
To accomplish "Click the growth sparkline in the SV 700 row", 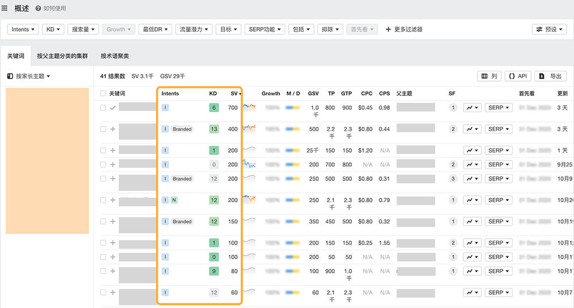I will click(249, 107).
